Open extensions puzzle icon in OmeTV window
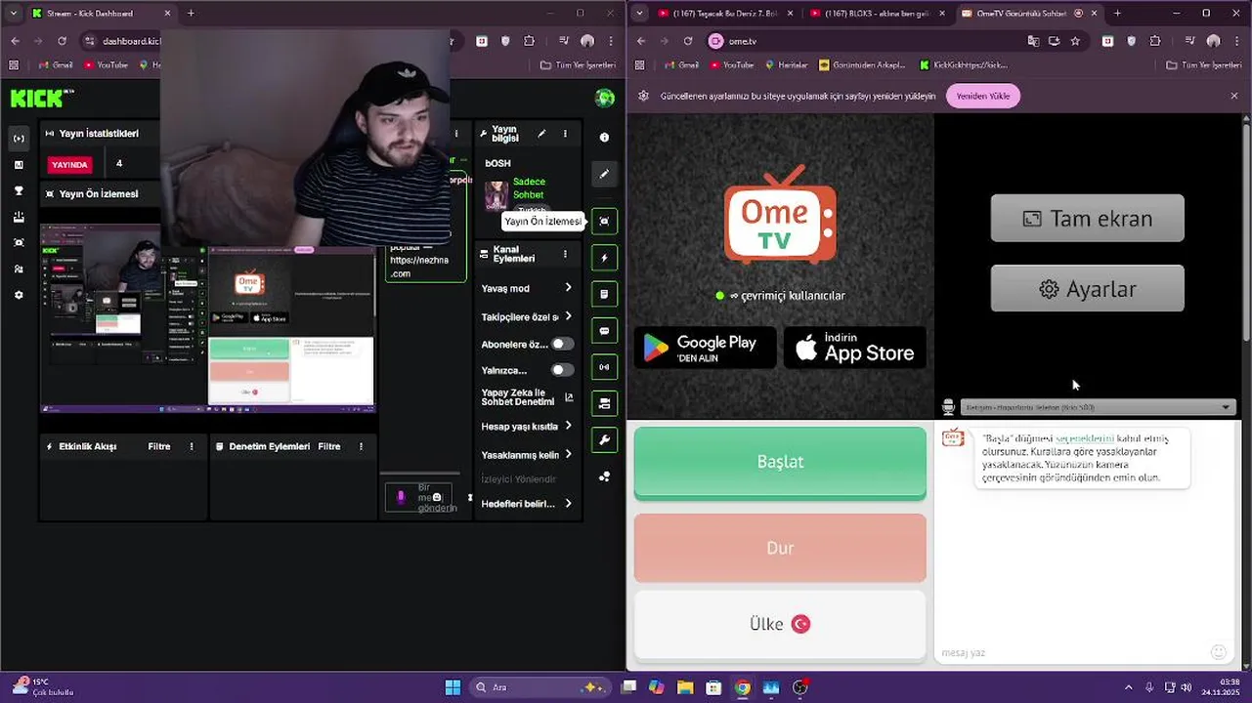Viewport: 1252px width, 703px height. (x=1155, y=41)
